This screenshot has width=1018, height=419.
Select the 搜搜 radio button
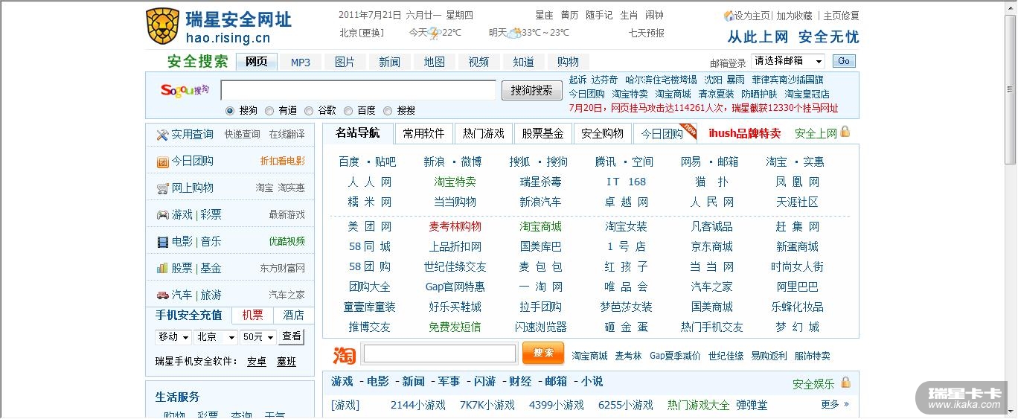tap(388, 110)
